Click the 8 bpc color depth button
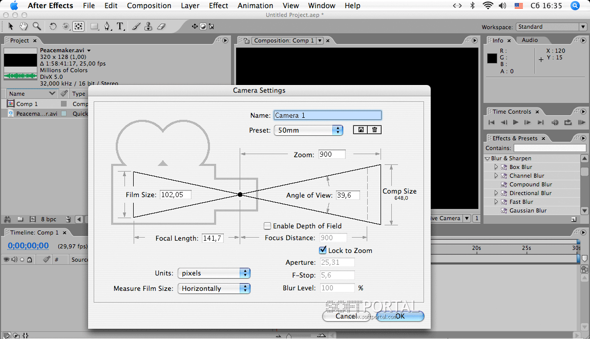Screen dimensions: 590x339 coord(49,219)
